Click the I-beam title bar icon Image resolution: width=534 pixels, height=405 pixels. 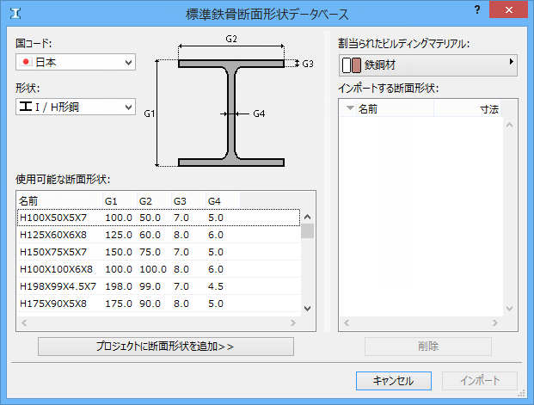[15, 14]
